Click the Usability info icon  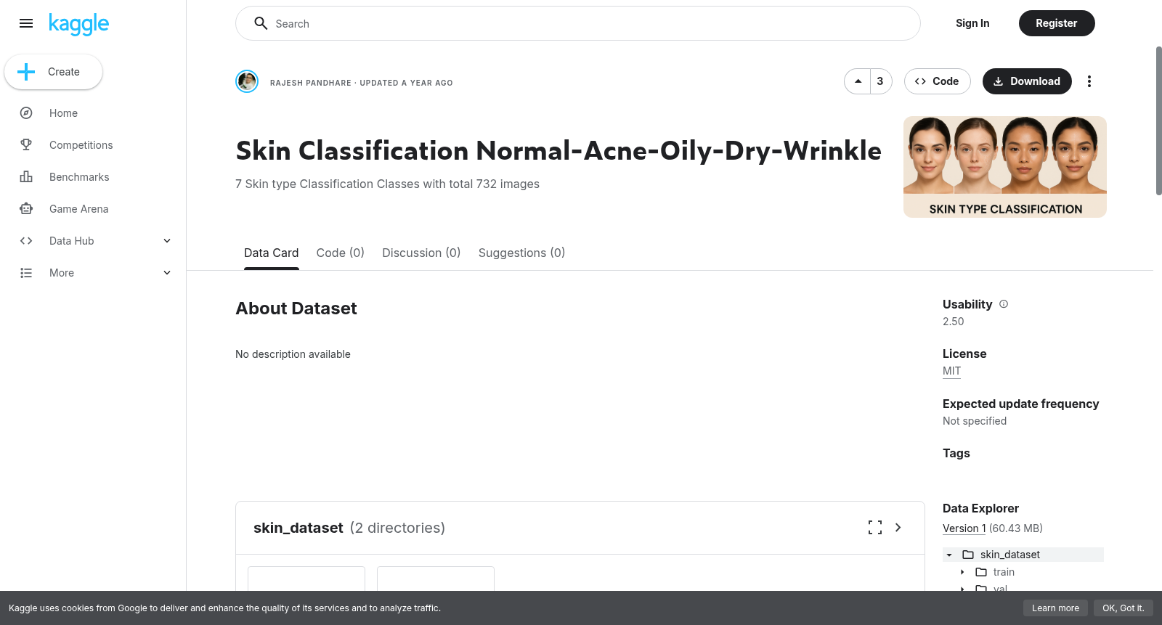click(x=1004, y=304)
